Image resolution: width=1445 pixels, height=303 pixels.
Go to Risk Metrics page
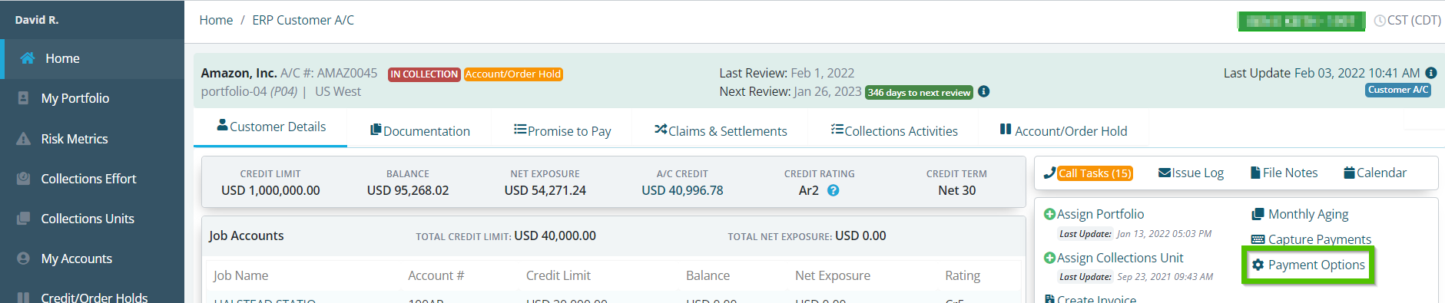click(75, 139)
